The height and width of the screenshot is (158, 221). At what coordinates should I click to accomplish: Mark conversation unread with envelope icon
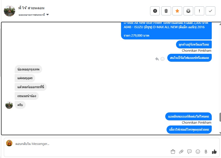click(188, 11)
